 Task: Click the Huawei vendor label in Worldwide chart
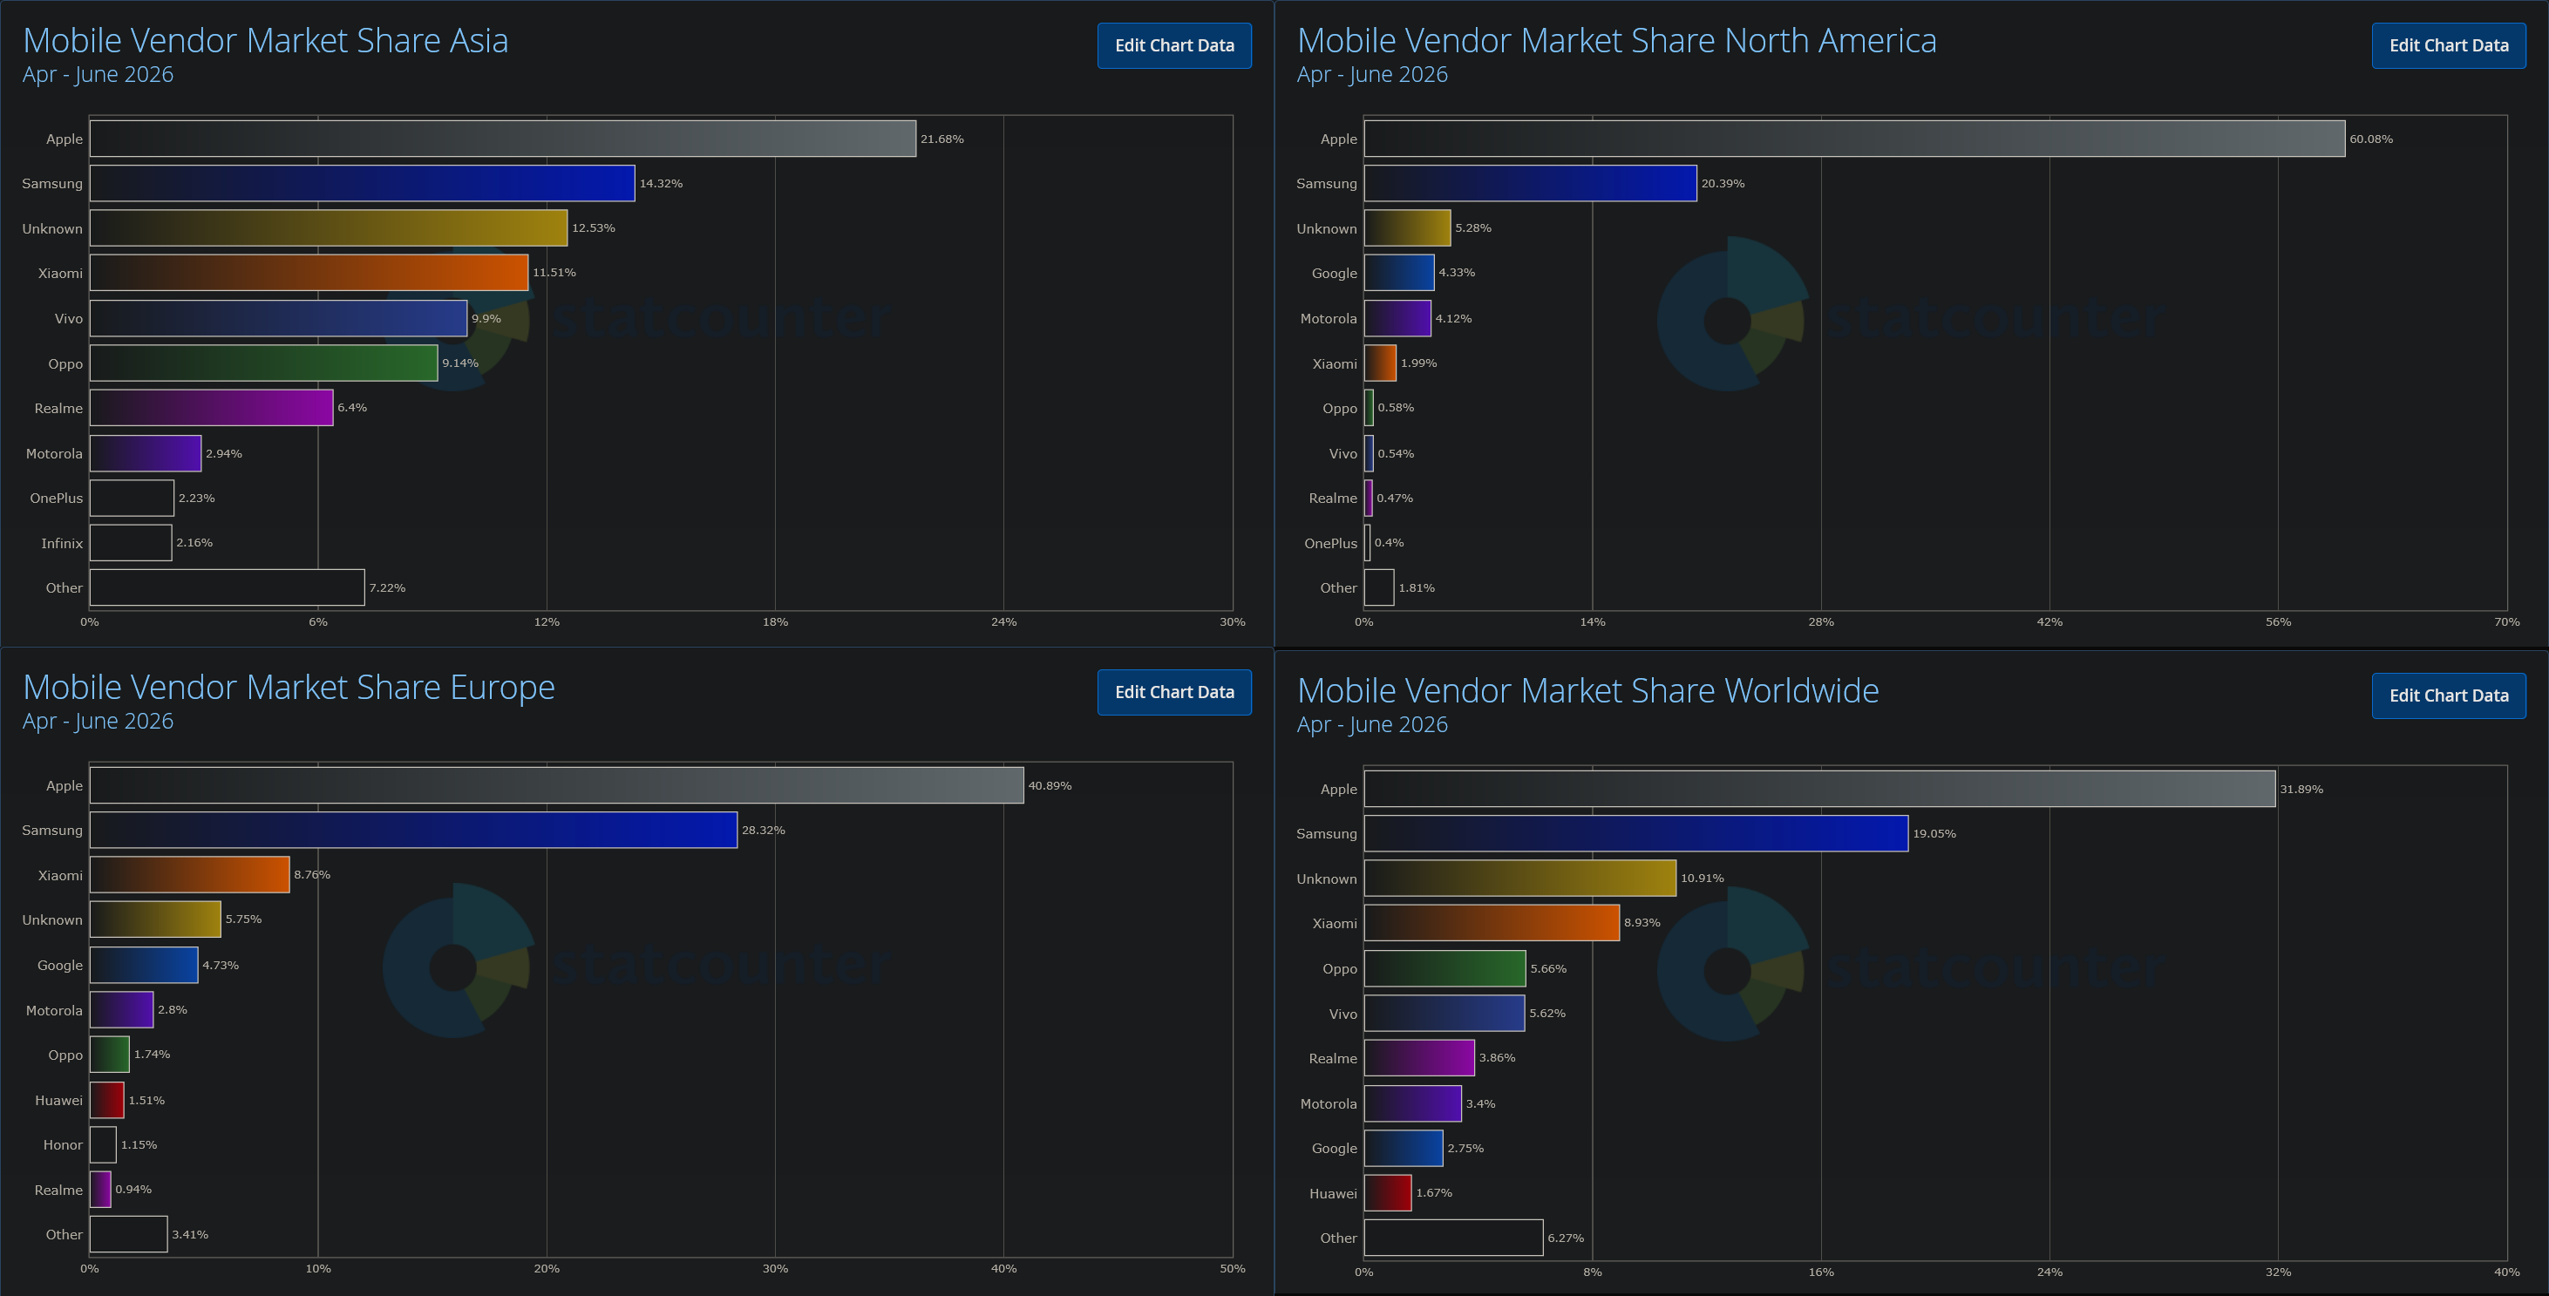pyautogui.click(x=1333, y=1193)
